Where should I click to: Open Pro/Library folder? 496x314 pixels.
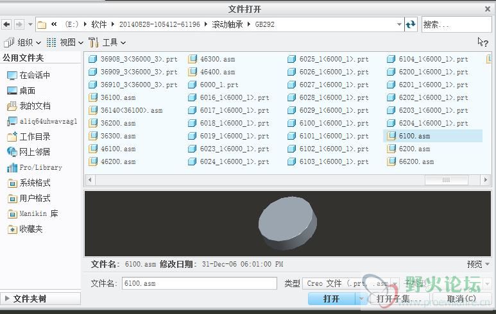[x=34, y=167]
